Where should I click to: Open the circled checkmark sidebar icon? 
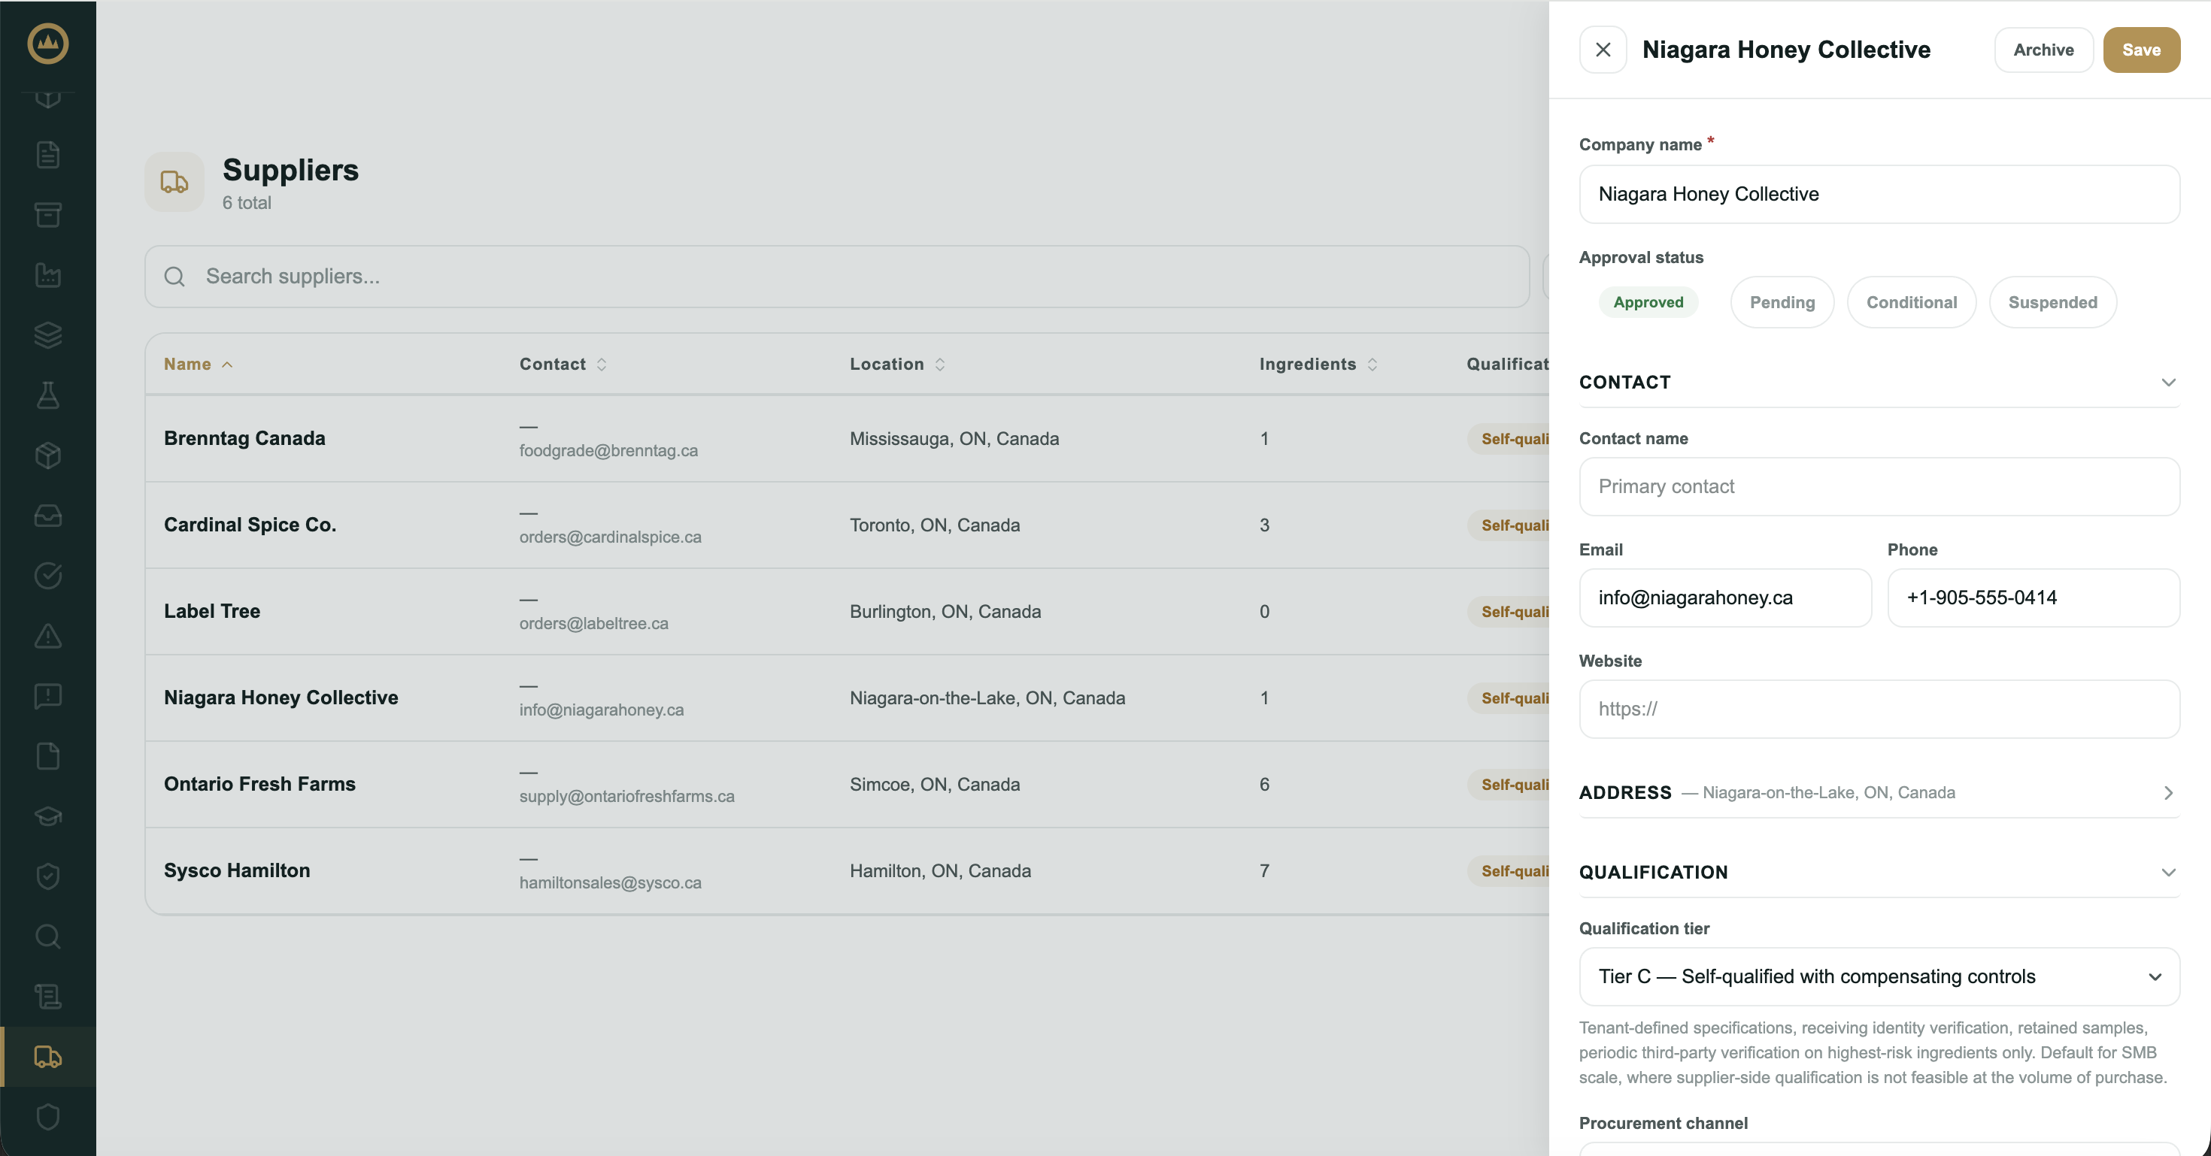point(48,576)
